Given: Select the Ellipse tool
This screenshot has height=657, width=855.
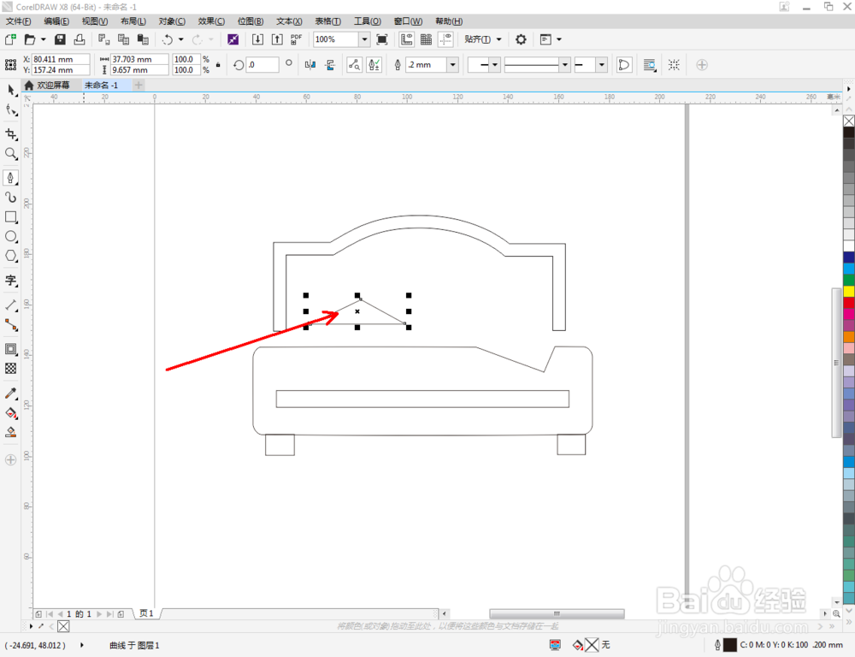Looking at the screenshot, I should pos(11,236).
